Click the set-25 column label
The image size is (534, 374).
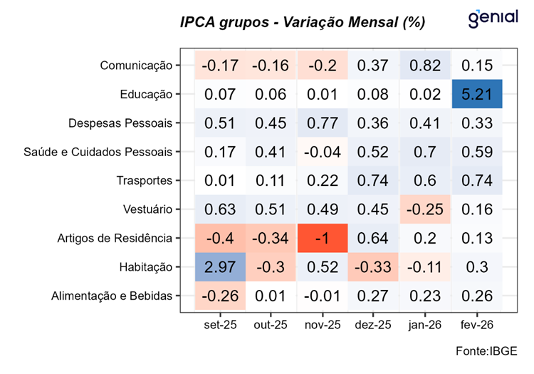pos(220,325)
